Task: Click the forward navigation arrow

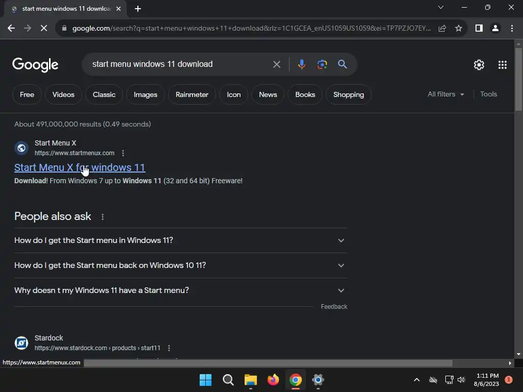Action: (28, 29)
